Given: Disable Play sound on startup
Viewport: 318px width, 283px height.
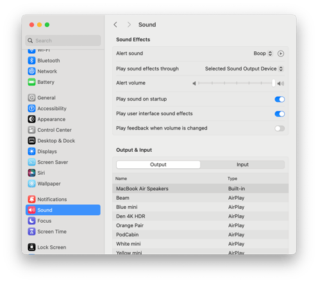Looking at the screenshot, I should tap(280, 99).
